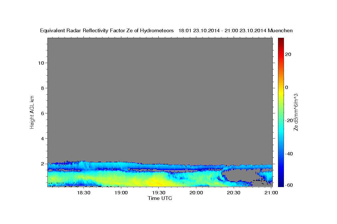Click the dark blue bottom of the colorbar
This screenshot has width=337, height=224.
(281, 183)
